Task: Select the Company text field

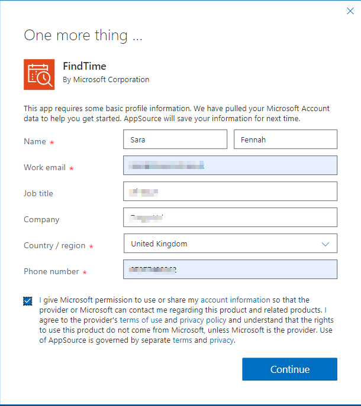Action: point(230,217)
